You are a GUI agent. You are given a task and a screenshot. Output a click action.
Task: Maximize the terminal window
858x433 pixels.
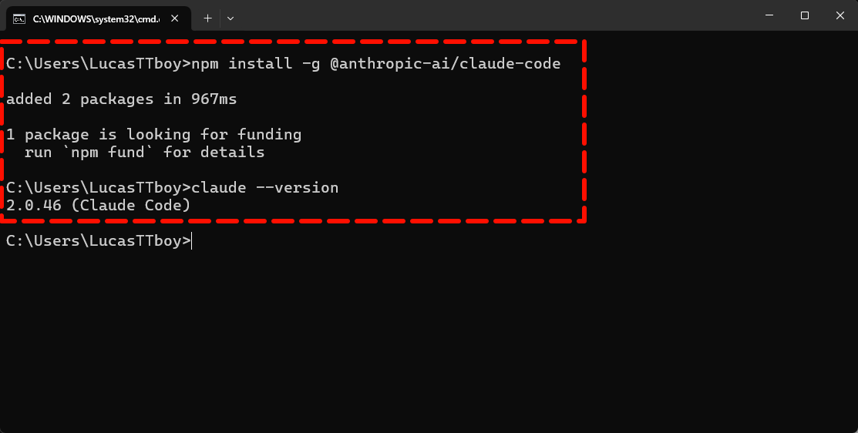[x=805, y=15]
